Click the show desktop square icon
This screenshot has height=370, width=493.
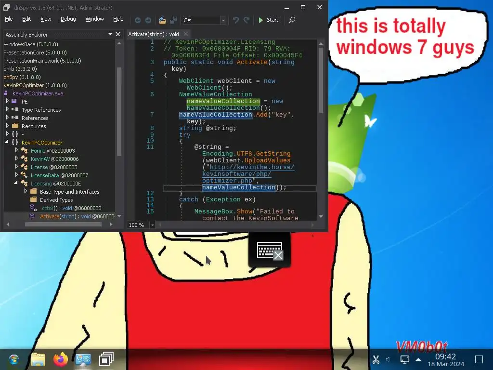479,359
